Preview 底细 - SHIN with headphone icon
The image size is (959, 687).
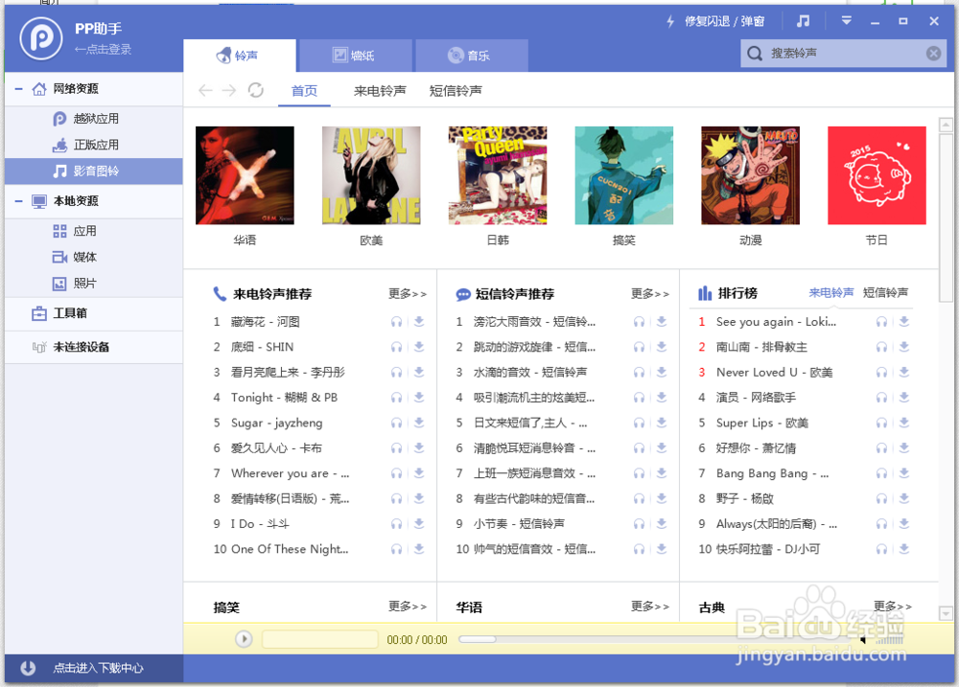pos(396,347)
